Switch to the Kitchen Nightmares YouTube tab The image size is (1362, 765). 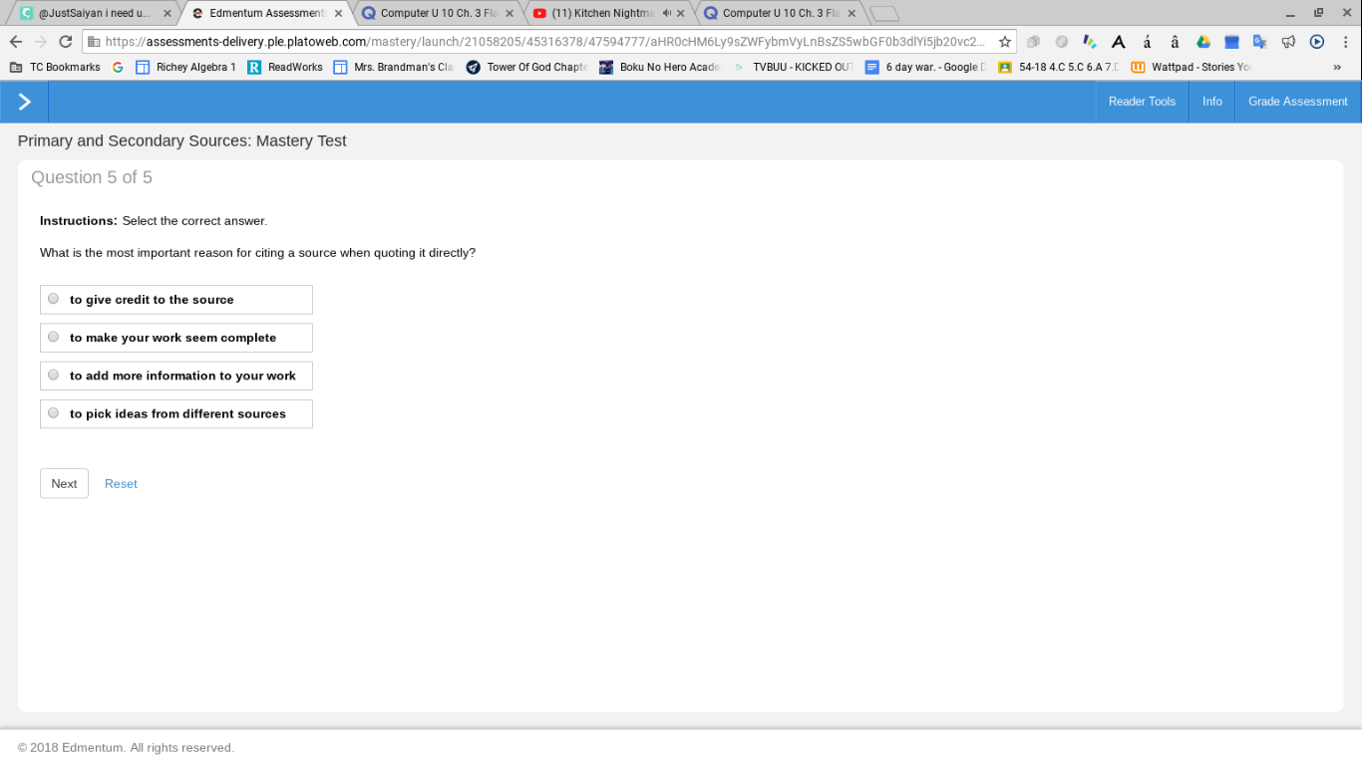pos(608,13)
